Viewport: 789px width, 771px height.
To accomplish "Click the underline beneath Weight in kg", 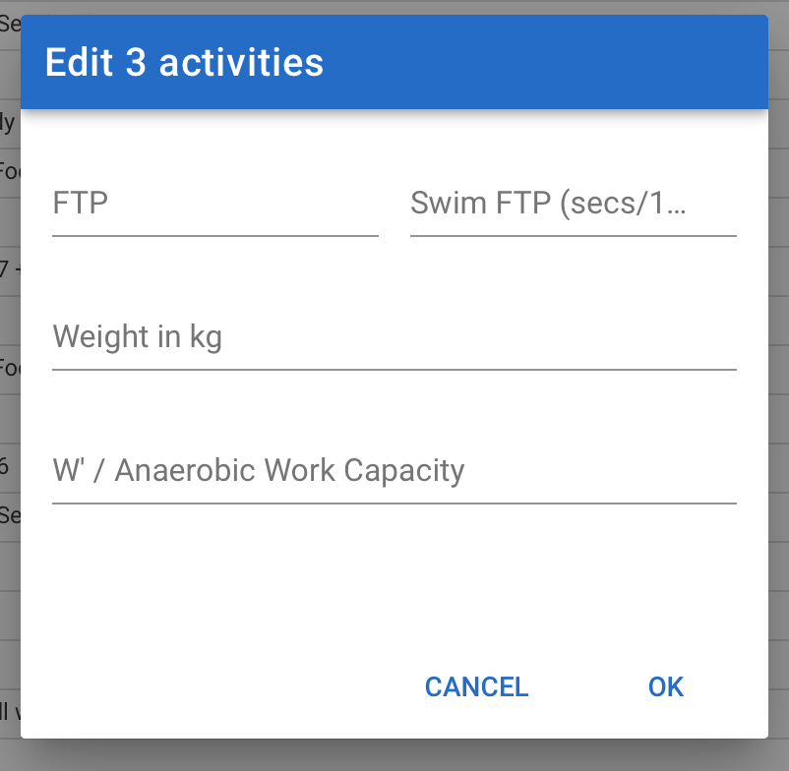I will (394, 369).
